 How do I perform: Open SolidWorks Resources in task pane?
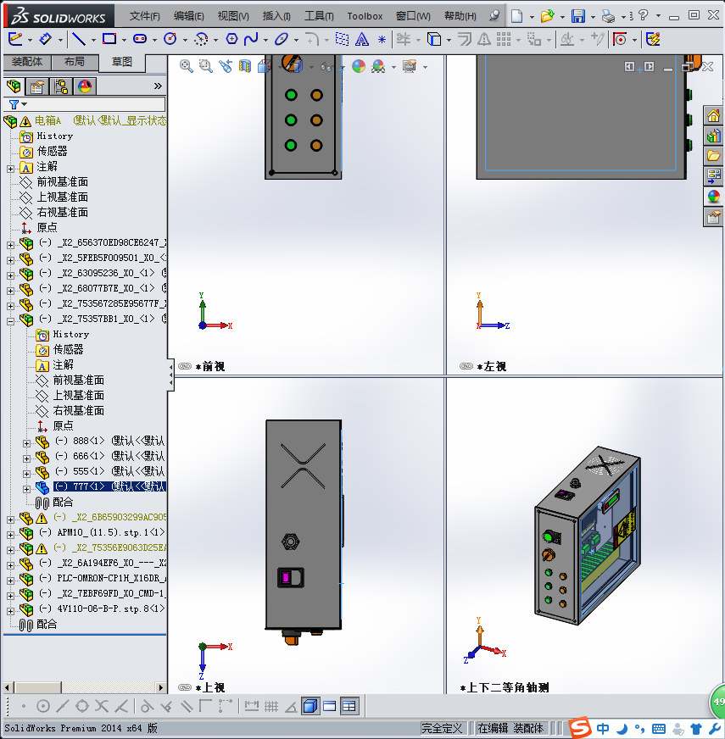point(713,115)
